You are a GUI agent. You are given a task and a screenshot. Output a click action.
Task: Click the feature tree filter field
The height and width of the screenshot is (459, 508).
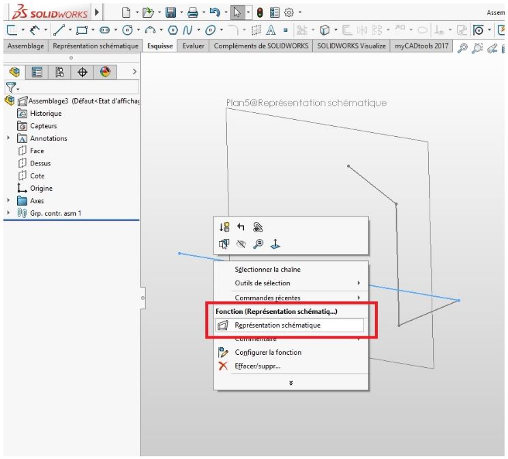(72, 87)
